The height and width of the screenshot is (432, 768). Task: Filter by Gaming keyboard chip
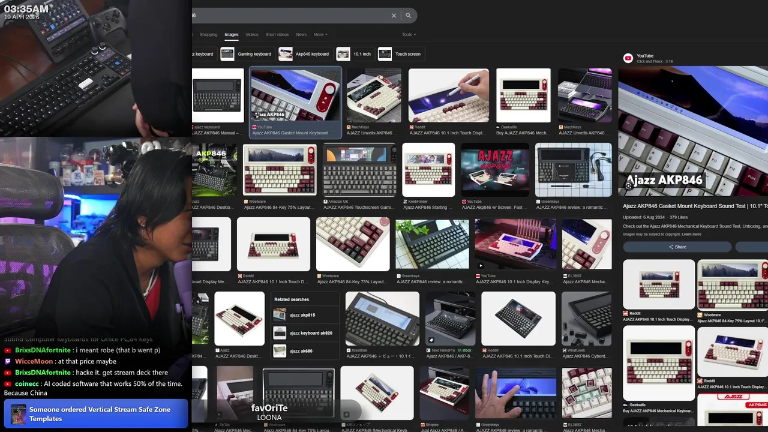pos(248,54)
